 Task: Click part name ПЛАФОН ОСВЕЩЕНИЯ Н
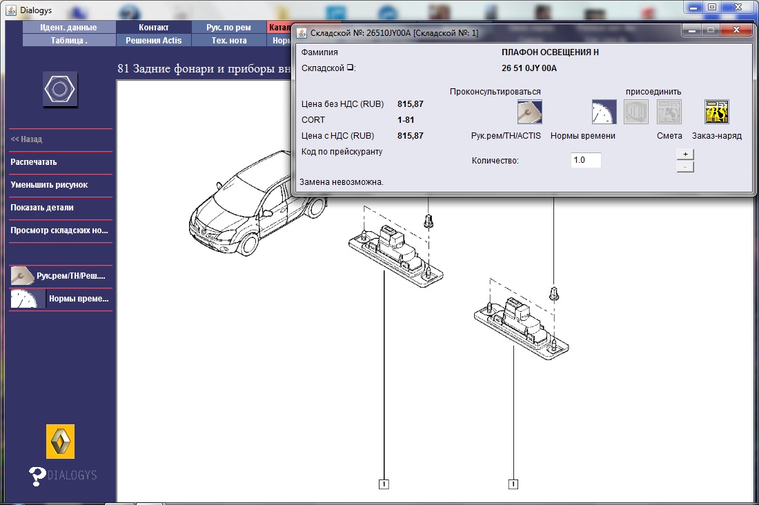coord(550,52)
